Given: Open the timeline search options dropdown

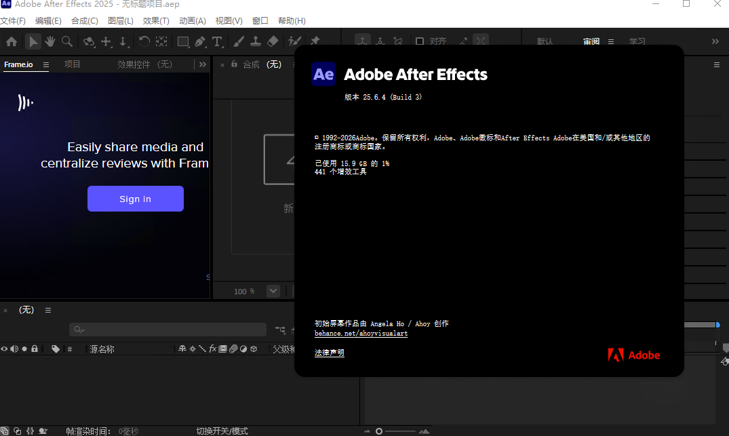Looking at the screenshot, I should point(79,330).
